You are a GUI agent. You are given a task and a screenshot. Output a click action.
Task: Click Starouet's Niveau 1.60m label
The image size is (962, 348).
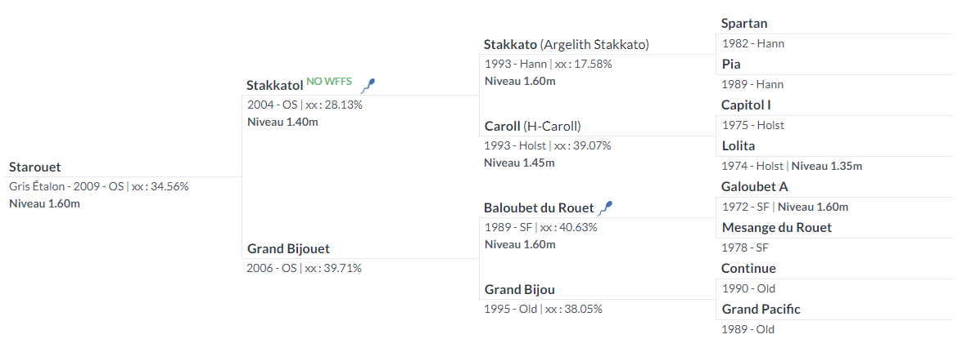pyautogui.click(x=44, y=203)
